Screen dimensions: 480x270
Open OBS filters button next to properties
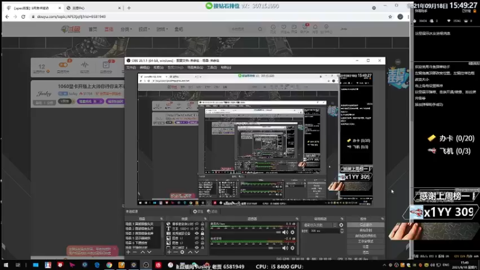coord(212,211)
